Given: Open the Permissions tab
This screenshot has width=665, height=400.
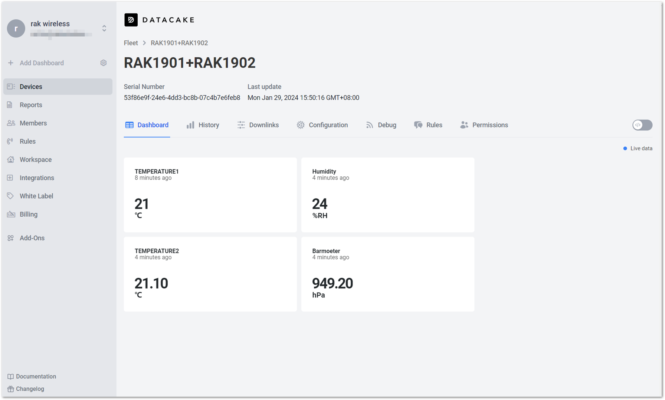Looking at the screenshot, I should point(484,125).
